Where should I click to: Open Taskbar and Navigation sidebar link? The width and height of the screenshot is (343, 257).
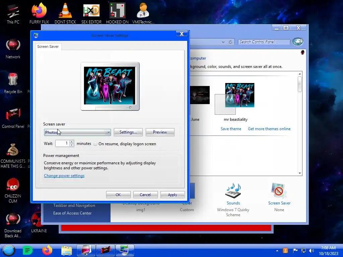point(74,205)
